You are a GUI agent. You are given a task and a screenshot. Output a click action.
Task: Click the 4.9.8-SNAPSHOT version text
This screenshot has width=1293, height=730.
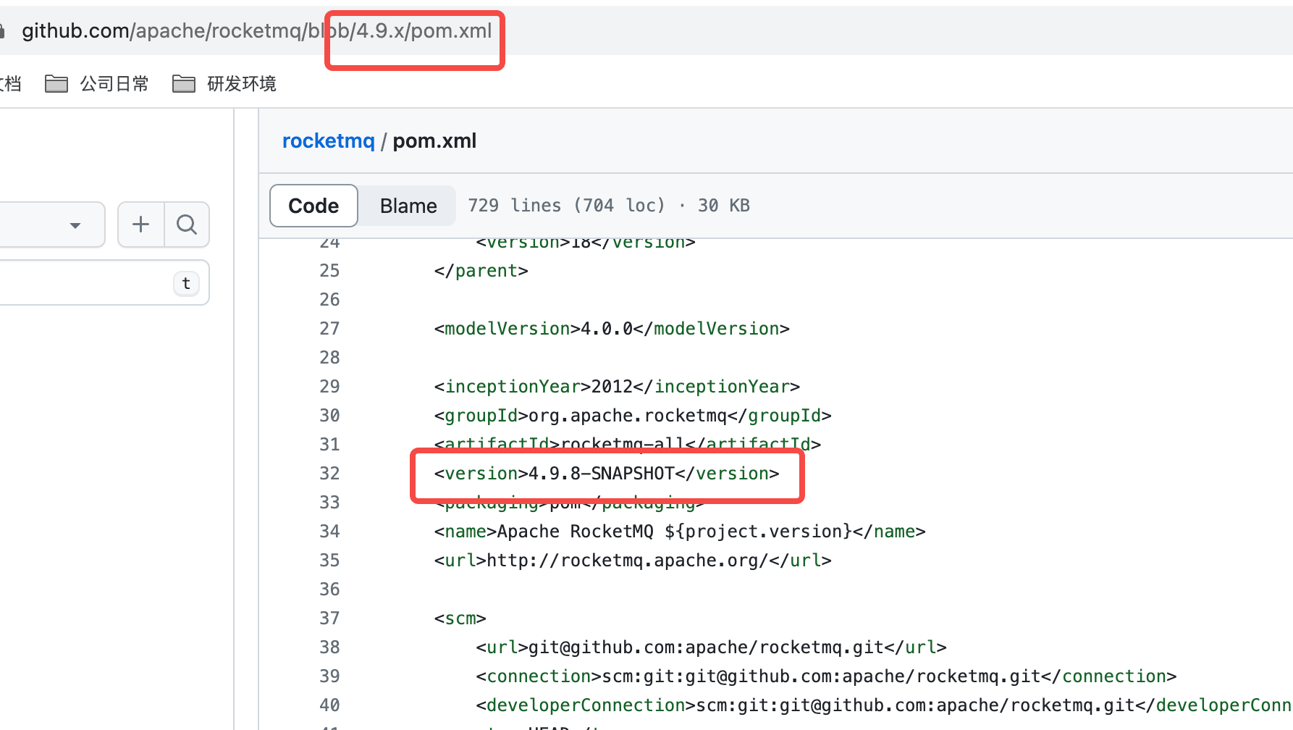602,474
